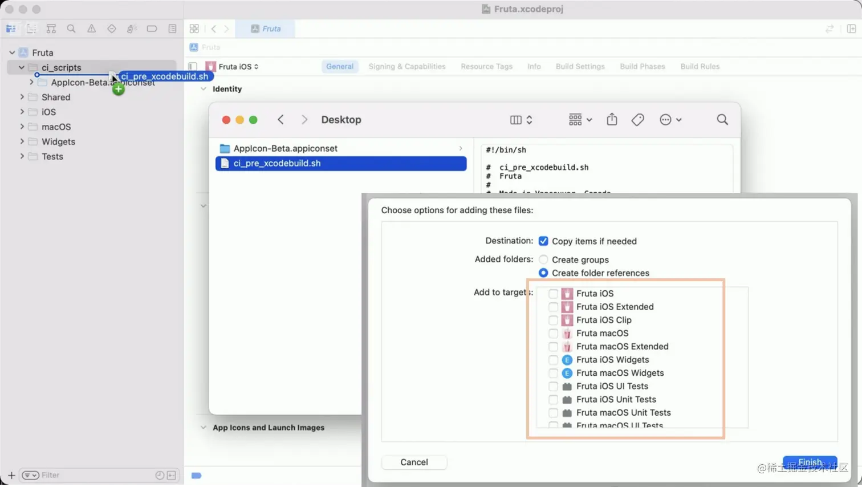Expand the Widgets folder

22,141
